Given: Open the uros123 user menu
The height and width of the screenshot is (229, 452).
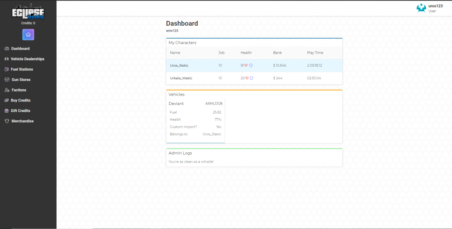Looking at the screenshot, I should [430, 8].
